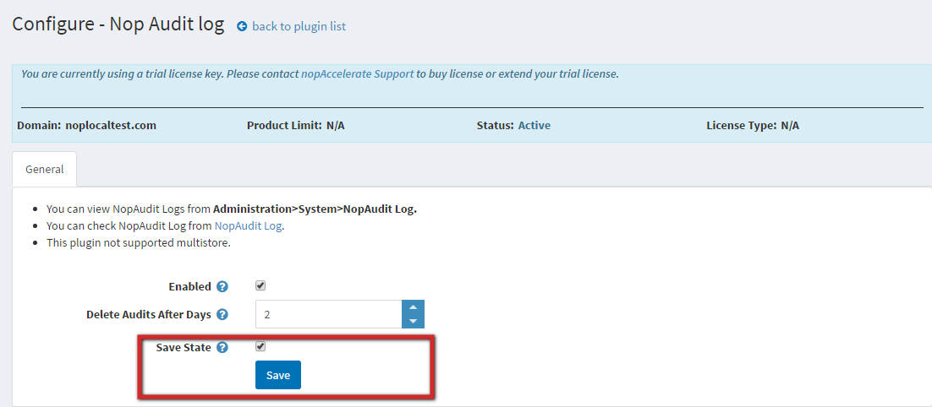932x407 pixels.
Task: Increase Delete Audits After Days with up arrow
Action: 413,307
